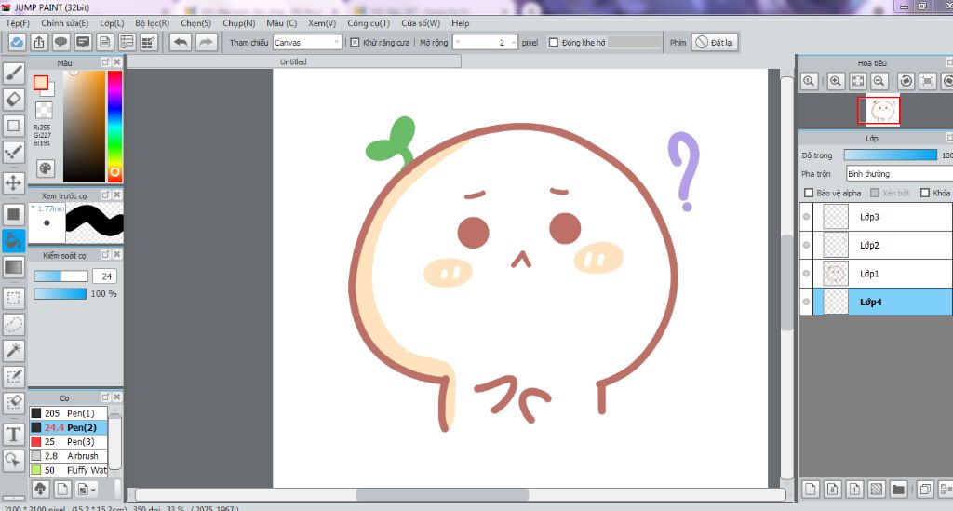Undock the Xem trước cọ panel
953x511 pixels.
pyautogui.click(x=105, y=195)
